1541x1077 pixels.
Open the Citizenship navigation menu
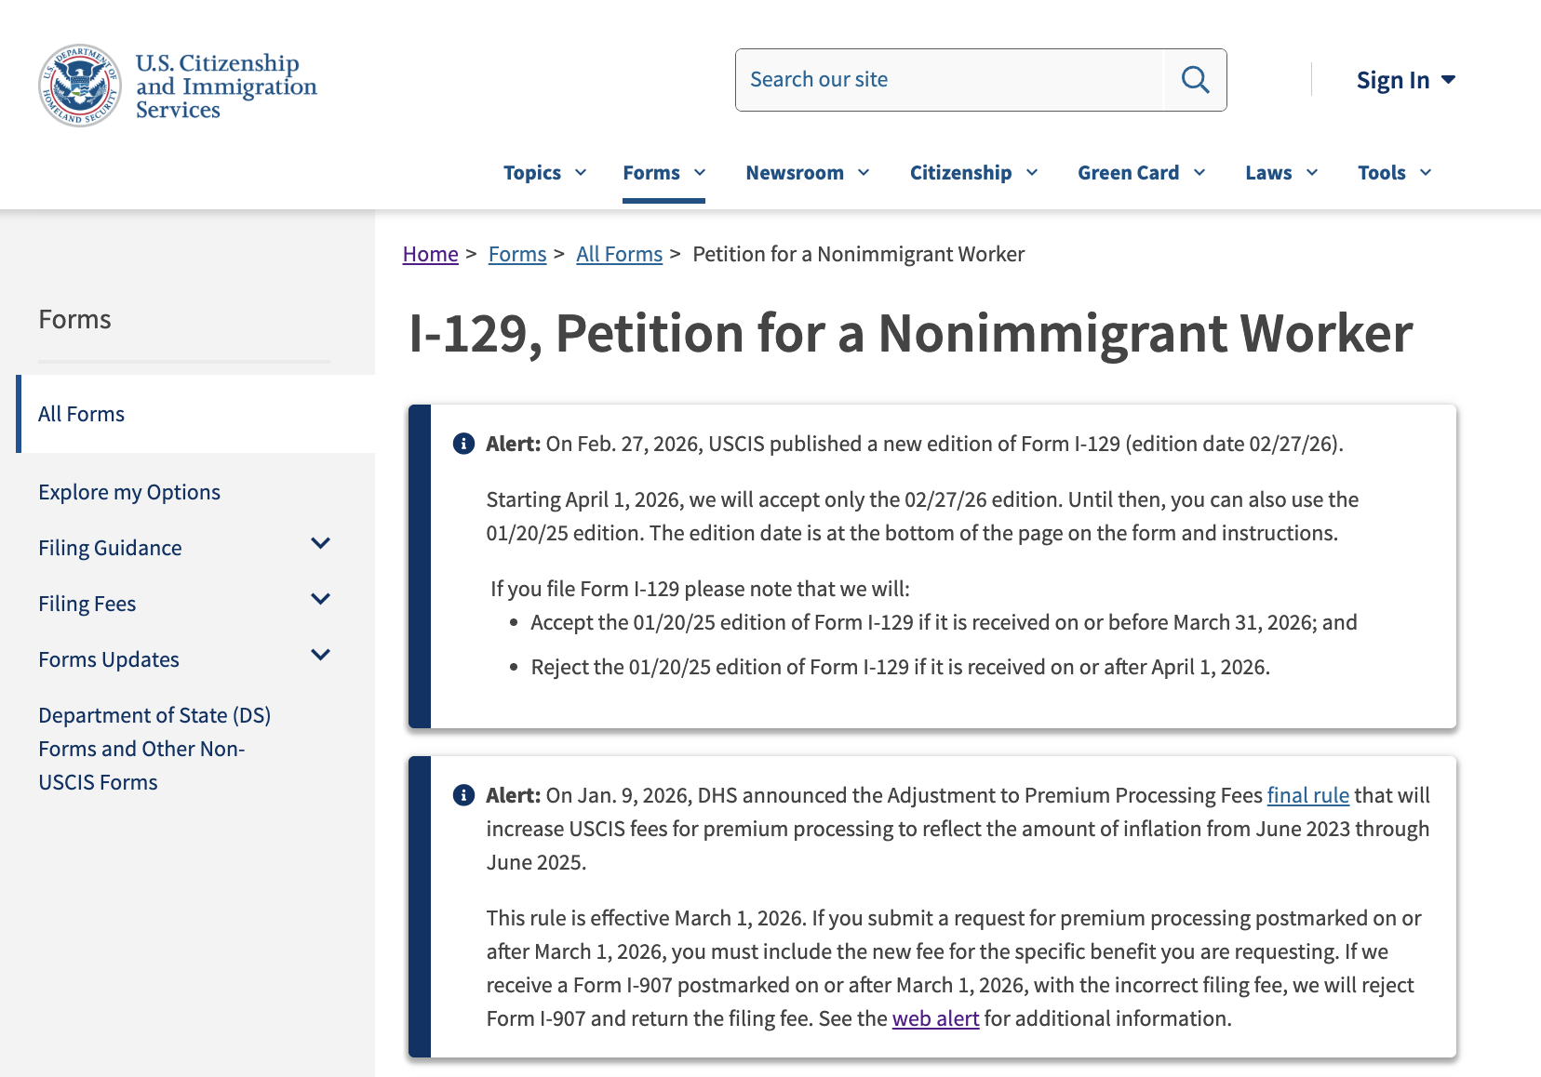pyautogui.click(x=973, y=173)
